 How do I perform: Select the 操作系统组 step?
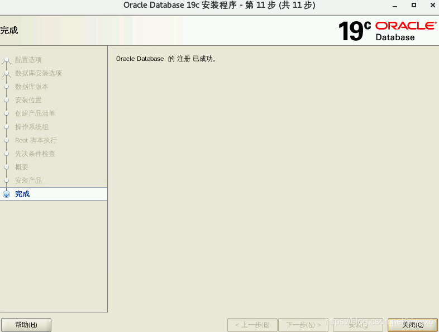(32, 127)
